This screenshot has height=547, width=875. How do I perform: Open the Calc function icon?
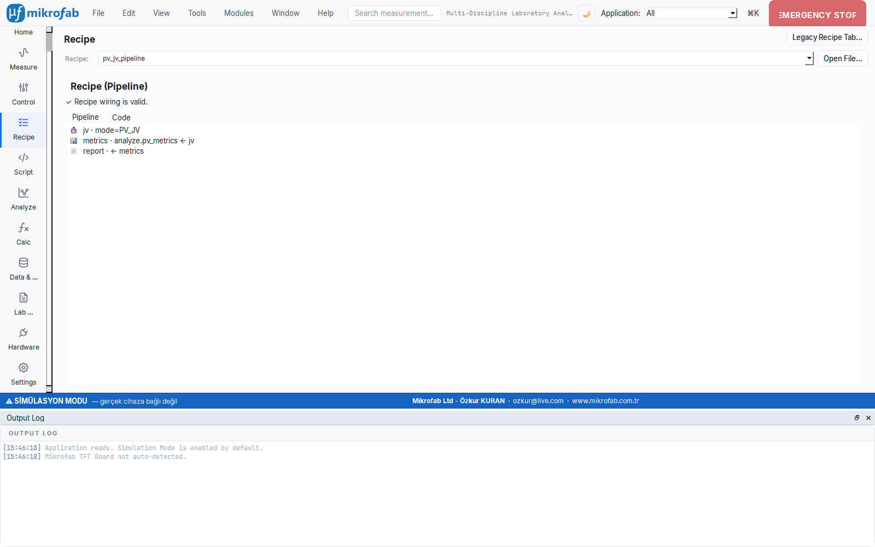point(23,228)
